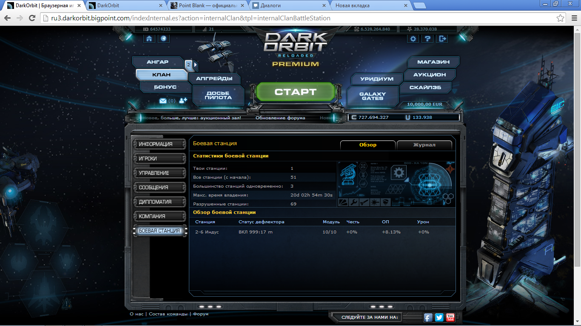Screen dimensions: 581x326
Task: Open the globe icon next to home
Action: click(x=163, y=39)
